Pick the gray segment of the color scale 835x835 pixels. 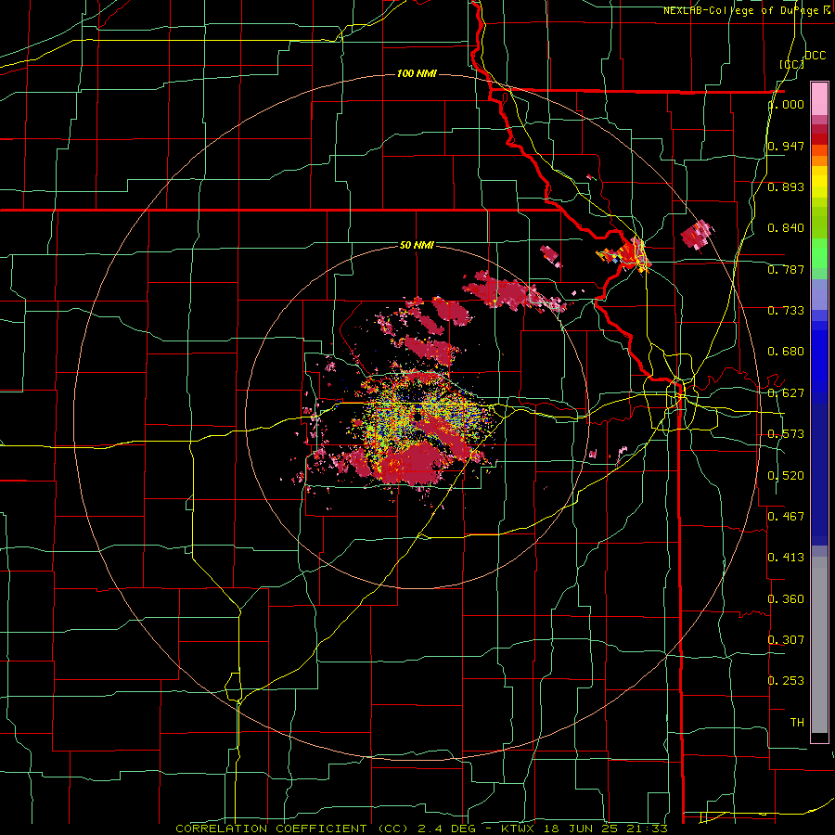click(819, 645)
